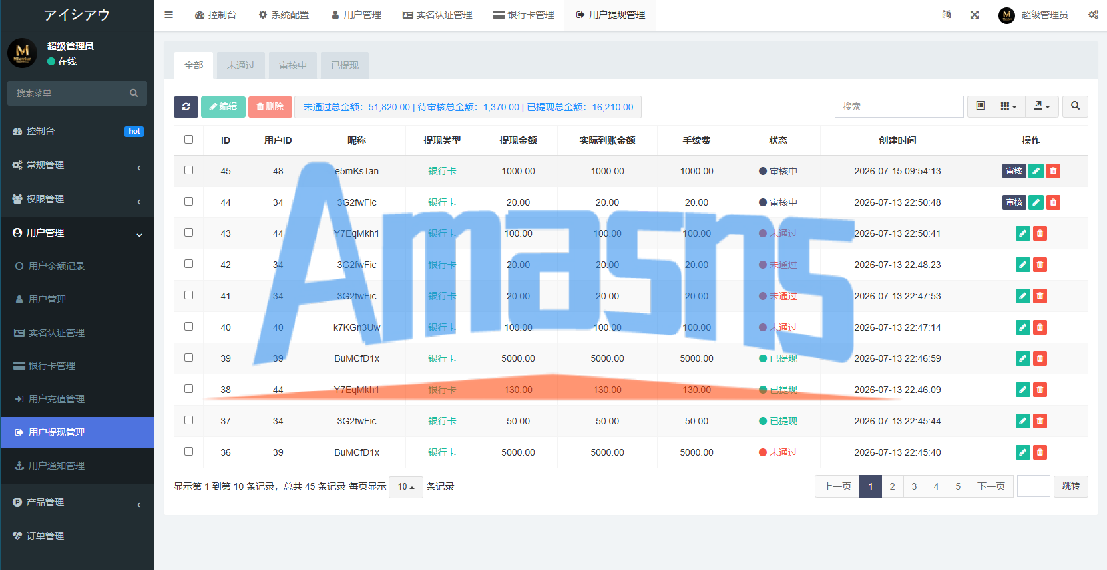Screen dimensions: 1107x570
Task: Toggle the select-all checkbox in table header
Action: [x=189, y=140]
